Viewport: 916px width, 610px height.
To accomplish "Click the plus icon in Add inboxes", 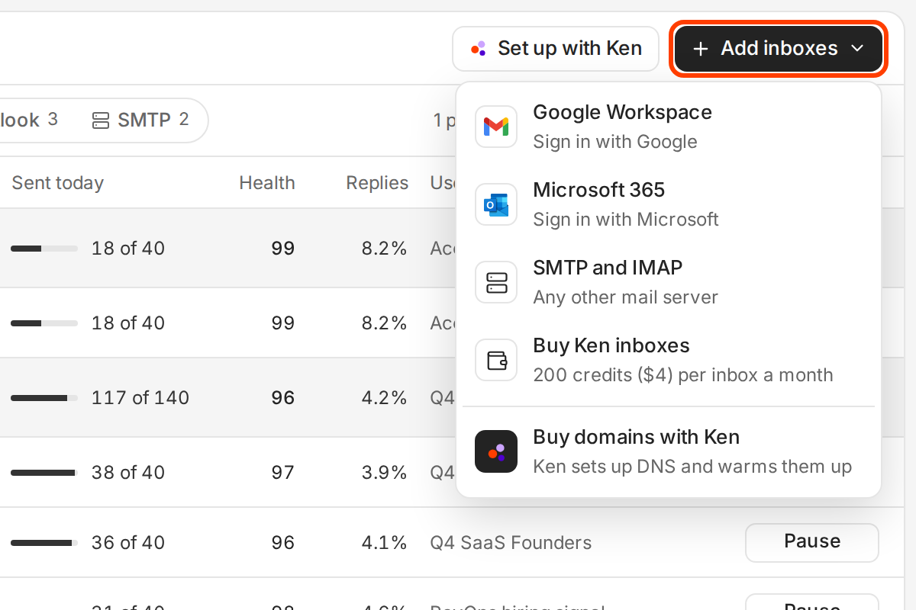I will point(701,49).
